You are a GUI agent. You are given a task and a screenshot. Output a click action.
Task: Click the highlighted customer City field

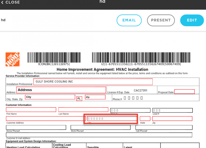[111, 119]
